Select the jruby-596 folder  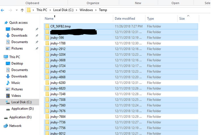[x=121, y=38]
